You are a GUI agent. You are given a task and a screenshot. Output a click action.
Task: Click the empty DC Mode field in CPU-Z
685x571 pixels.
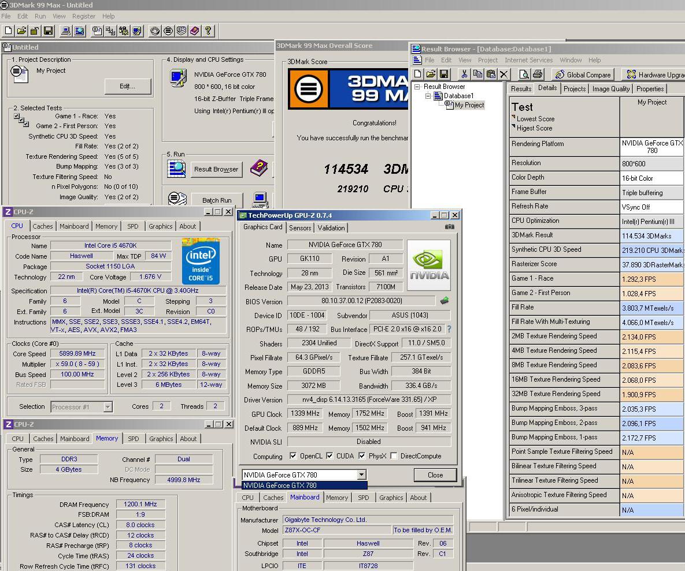pyautogui.click(x=184, y=469)
